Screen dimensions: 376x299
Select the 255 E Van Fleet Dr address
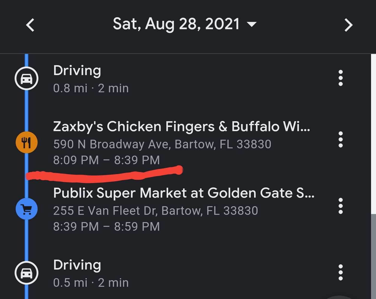click(155, 211)
